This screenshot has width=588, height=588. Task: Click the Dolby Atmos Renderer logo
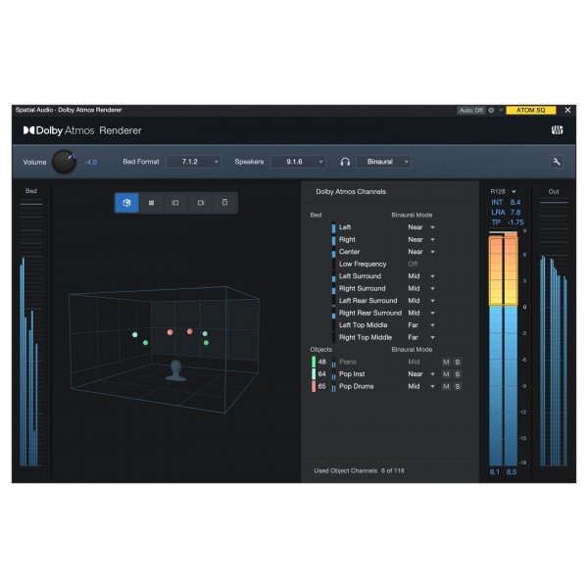(x=82, y=130)
